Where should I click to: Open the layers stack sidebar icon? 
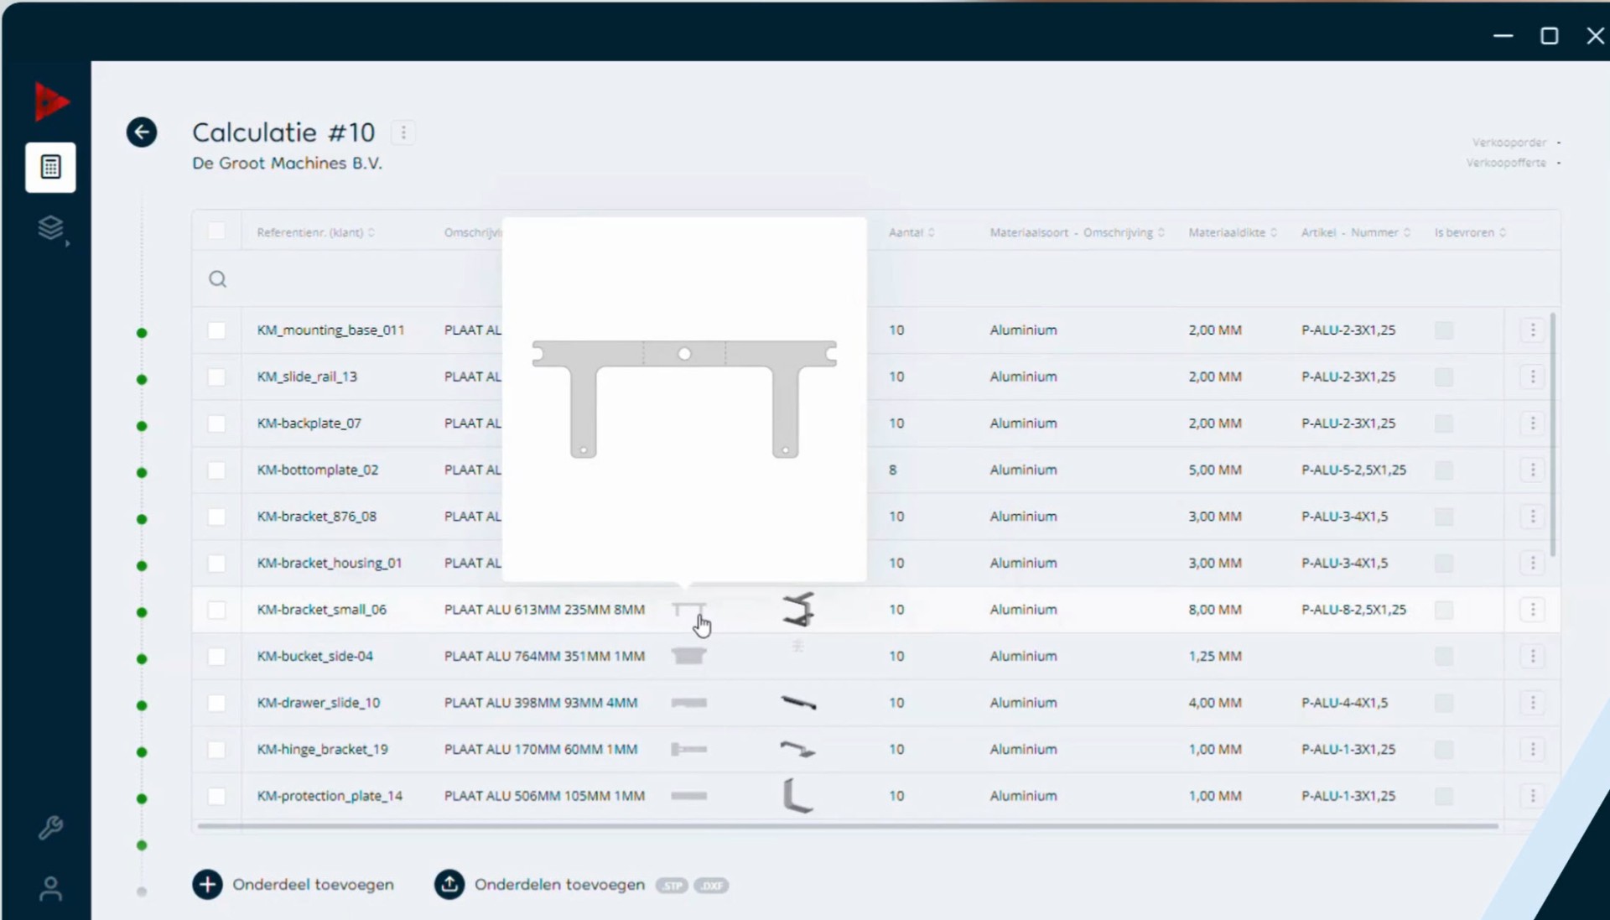point(51,228)
